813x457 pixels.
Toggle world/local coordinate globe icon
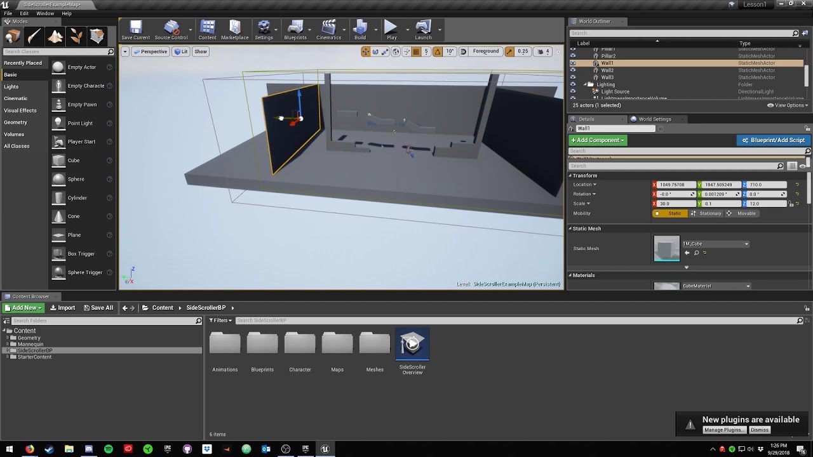pyautogui.click(x=396, y=51)
